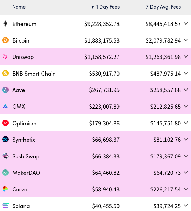This screenshot has height=211, width=191.
Task: Click the BNB Smart Chain yellow icon
Action: point(5,73)
